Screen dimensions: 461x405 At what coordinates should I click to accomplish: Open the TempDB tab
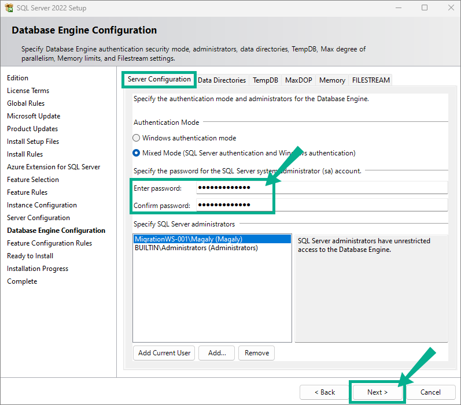tap(265, 80)
